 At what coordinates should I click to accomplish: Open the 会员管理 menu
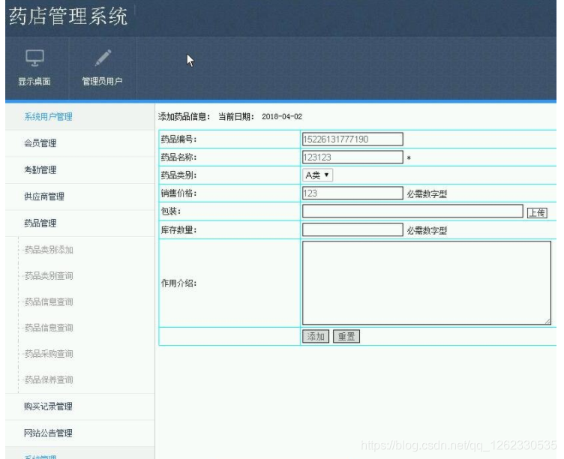tap(40, 143)
